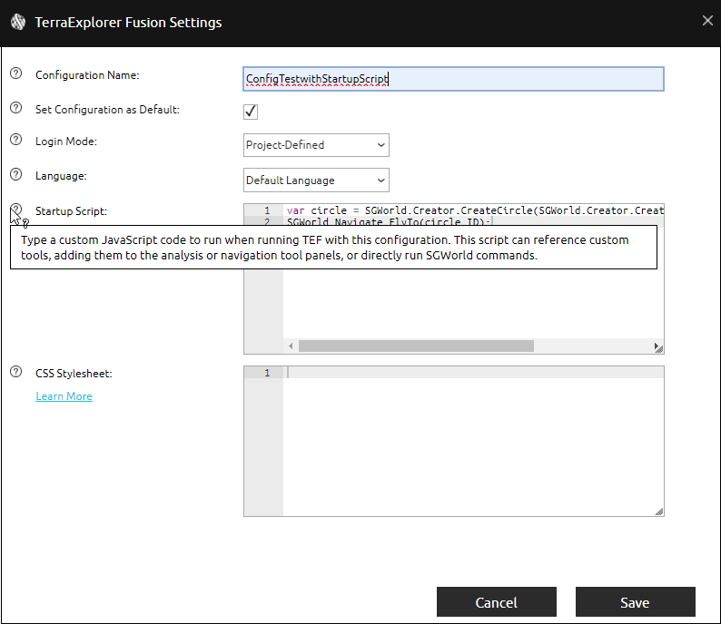The width and height of the screenshot is (721, 624).
Task: Uncheck Set Configuration as Default checkbox
Action: tap(251, 112)
